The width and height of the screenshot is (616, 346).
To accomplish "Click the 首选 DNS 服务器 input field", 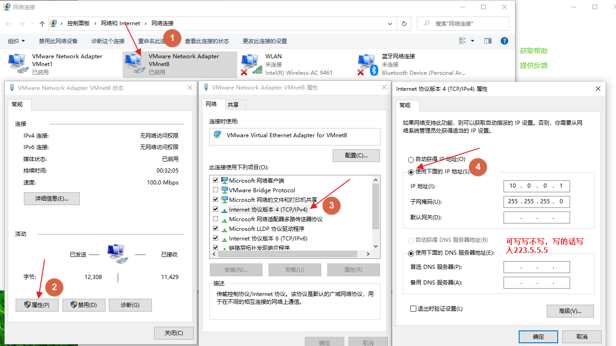I will (x=537, y=267).
